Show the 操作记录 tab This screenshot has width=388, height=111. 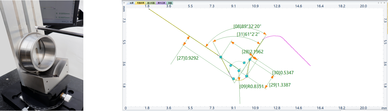click(x=161, y=3)
